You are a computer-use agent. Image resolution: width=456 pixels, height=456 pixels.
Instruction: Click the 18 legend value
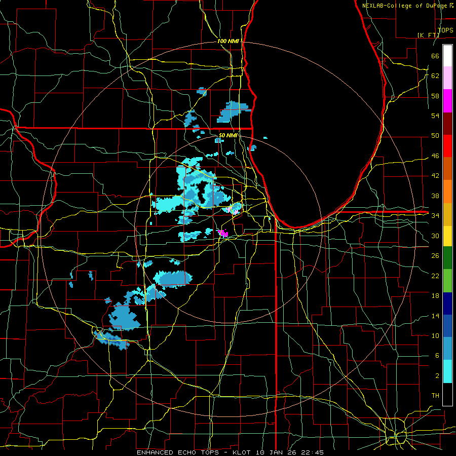click(435, 296)
